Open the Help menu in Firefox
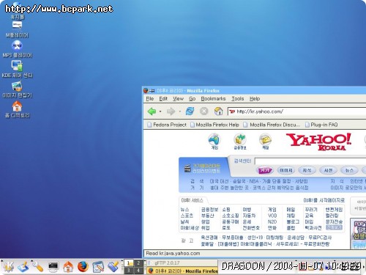Screen dimensions: 366x275 (x=255, y=99)
